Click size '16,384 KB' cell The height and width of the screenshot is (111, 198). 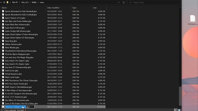pos(101,107)
